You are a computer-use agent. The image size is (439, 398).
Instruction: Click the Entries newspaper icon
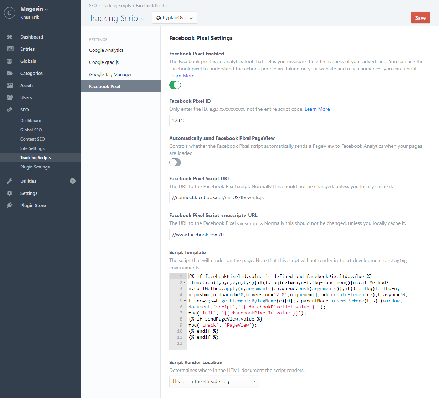click(10, 49)
